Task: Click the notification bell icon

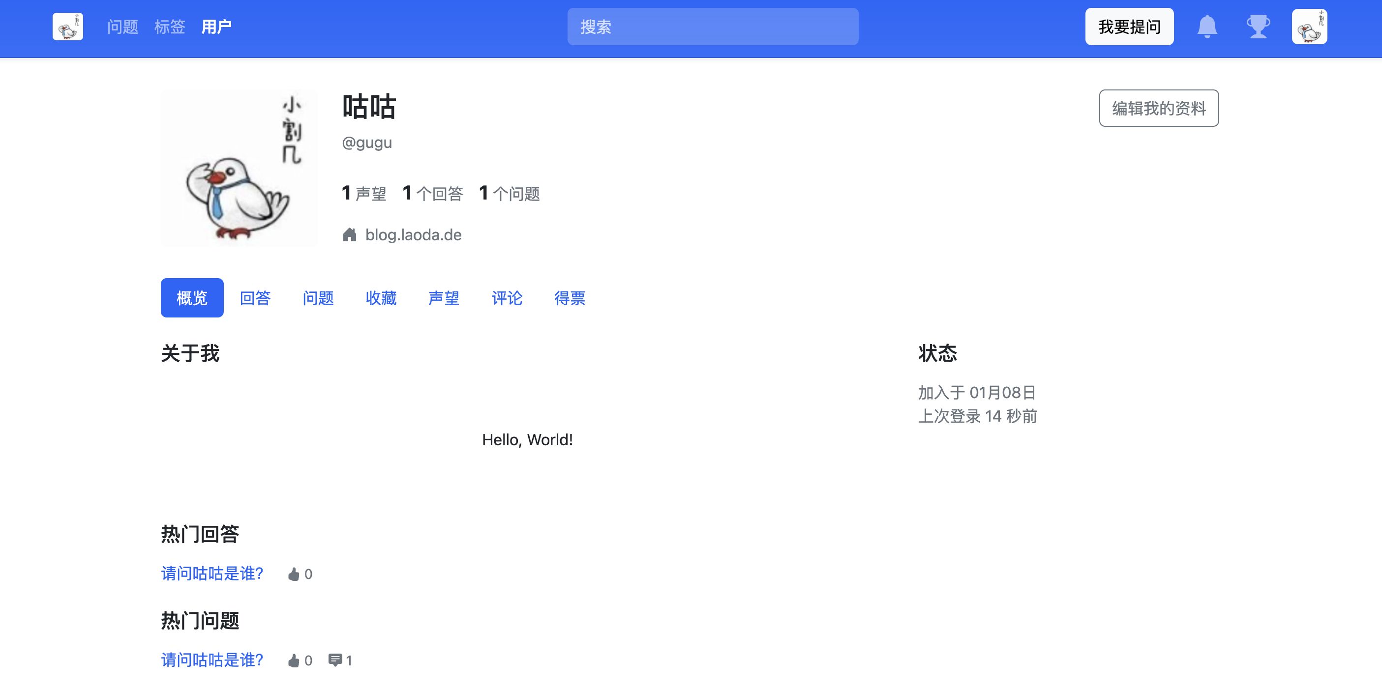Action: point(1206,27)
